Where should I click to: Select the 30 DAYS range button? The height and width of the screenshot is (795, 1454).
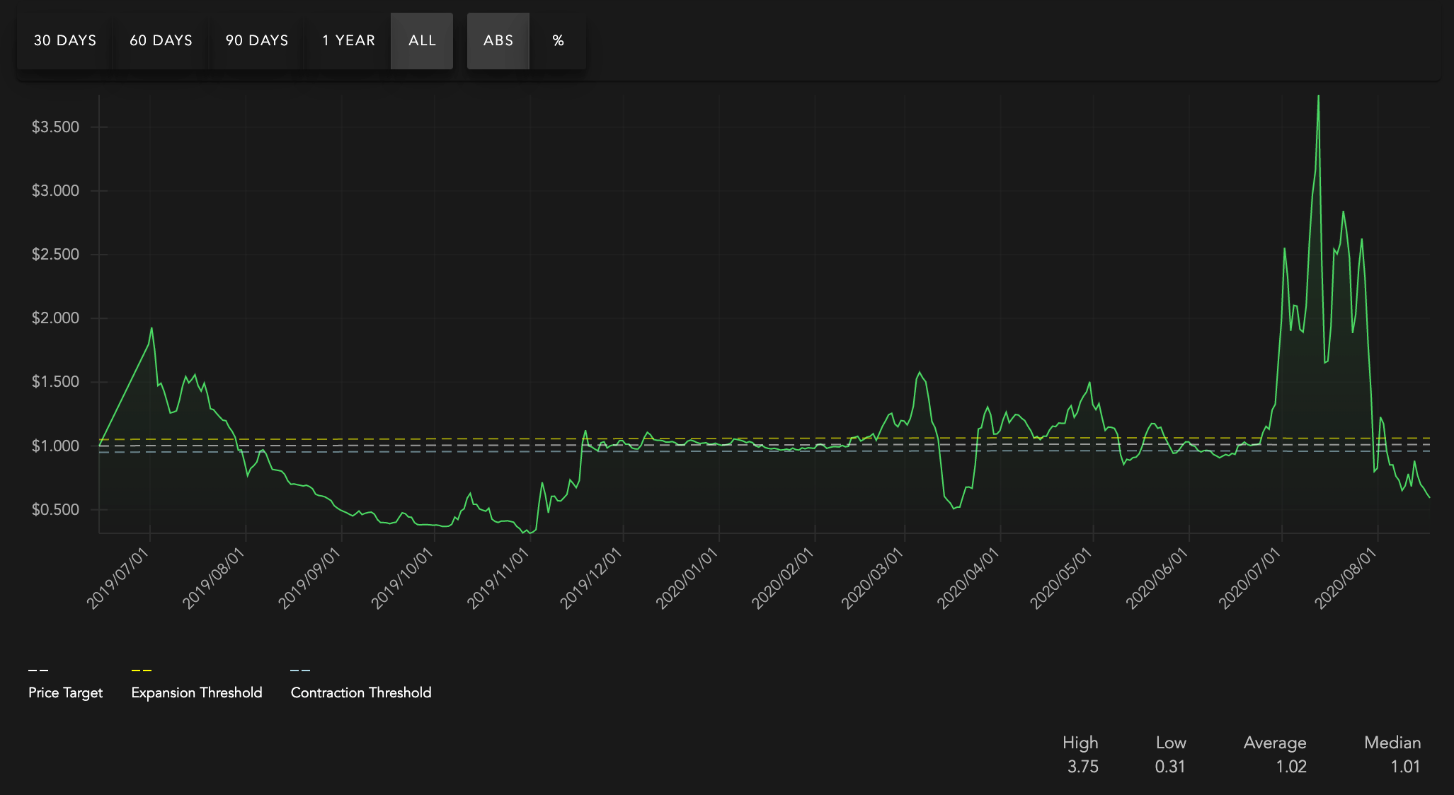coord(64,41)
